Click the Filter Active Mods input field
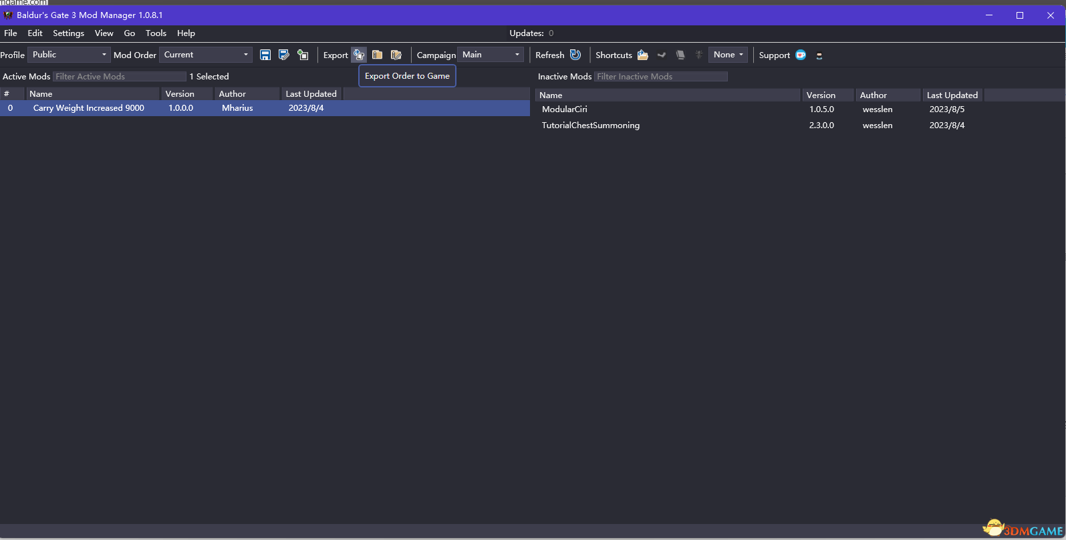This screenshot has height=540, width=1066. pos(119,77)
